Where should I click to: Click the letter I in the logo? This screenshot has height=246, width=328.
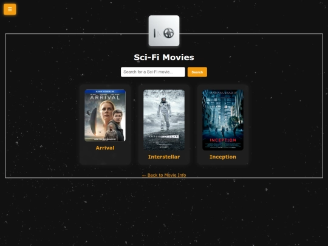click(x=155, y=33)
